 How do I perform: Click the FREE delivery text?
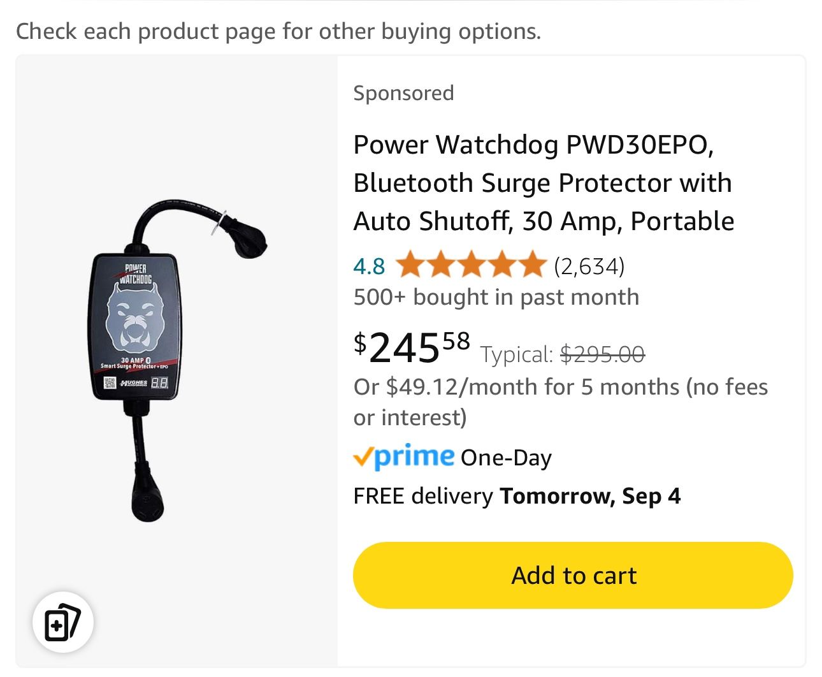coord(423,496)
